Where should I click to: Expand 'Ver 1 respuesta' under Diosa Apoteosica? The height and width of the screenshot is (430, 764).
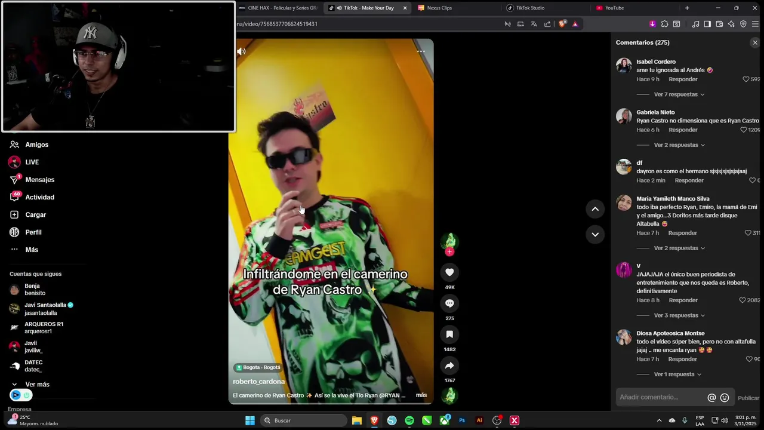click(677, 374)
